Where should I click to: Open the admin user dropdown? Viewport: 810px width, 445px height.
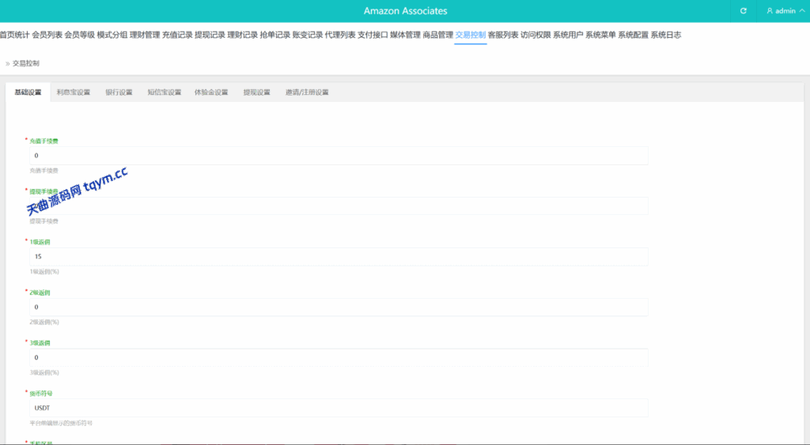[x=785, y=11]
